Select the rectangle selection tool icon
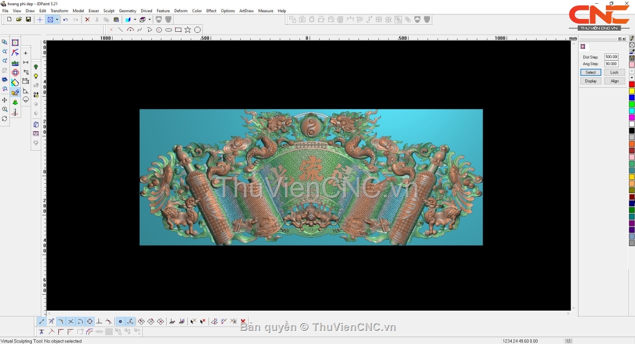 15,43
